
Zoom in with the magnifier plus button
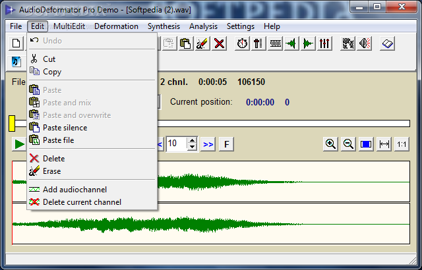[x=330, y=144]
